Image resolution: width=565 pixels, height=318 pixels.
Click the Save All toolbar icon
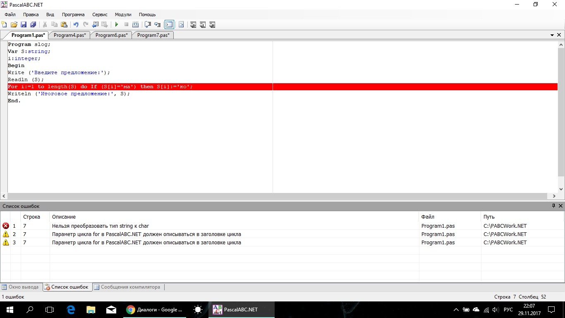coord(33,25)
